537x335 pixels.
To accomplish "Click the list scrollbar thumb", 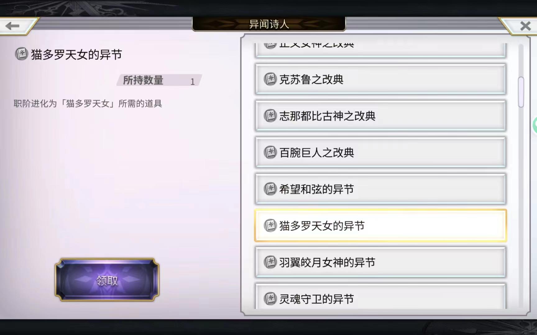I will point(521,92).
